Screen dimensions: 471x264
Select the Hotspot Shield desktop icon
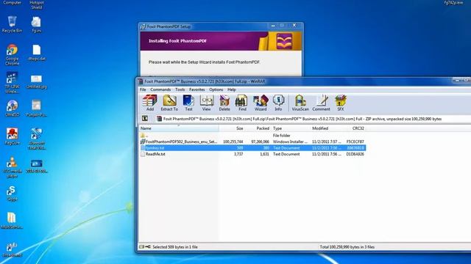click(37, 5)
